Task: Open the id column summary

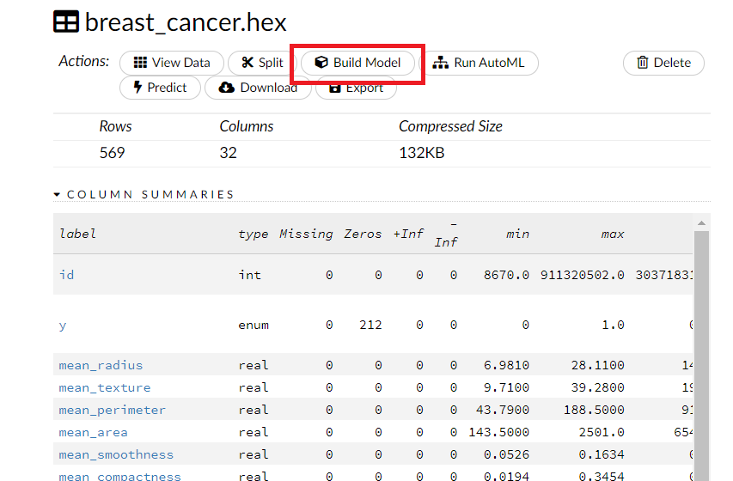Action: pos(66,275)
